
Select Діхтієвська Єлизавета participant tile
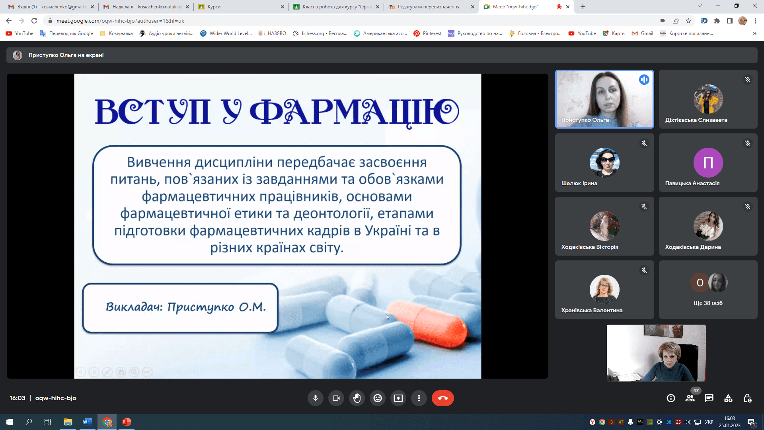[708, 99]
